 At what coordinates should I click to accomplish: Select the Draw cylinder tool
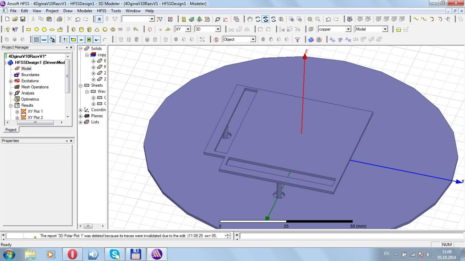click(81, 29)
